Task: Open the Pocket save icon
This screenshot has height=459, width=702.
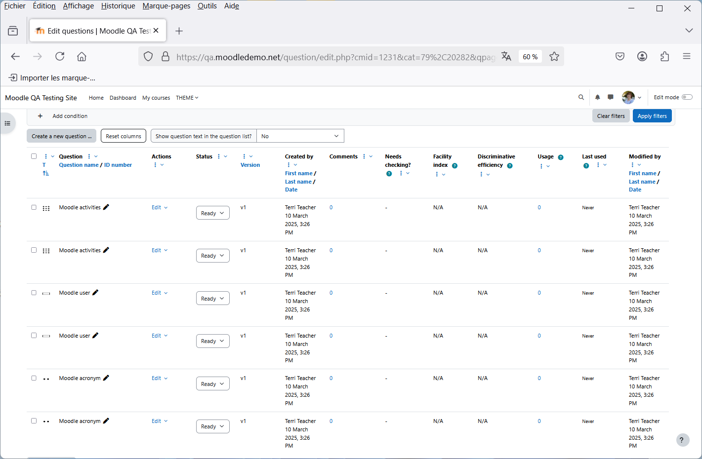Action: coord(620,56)
